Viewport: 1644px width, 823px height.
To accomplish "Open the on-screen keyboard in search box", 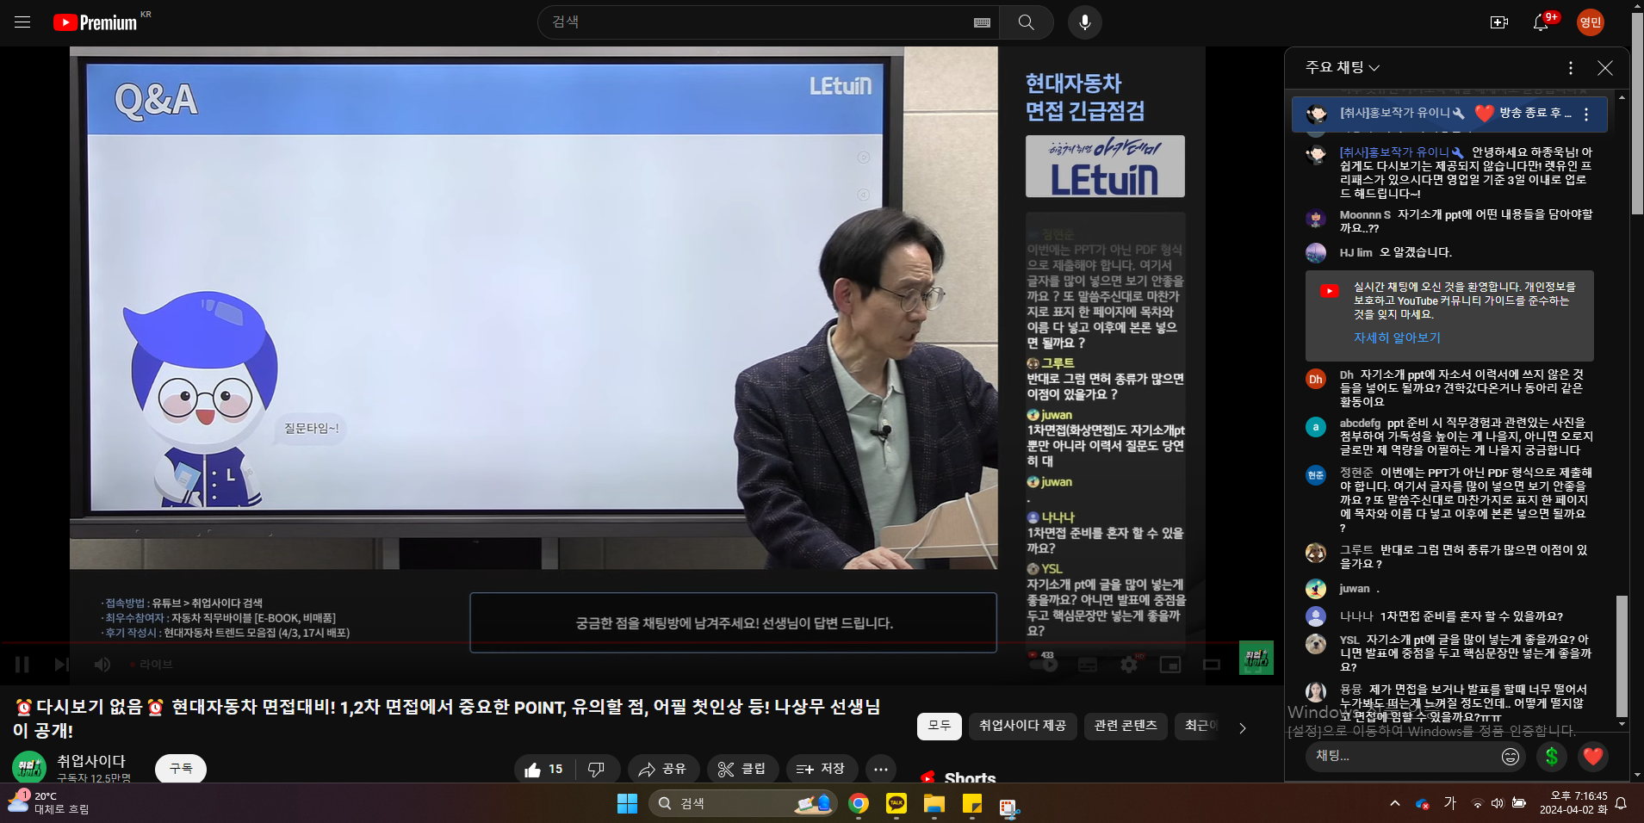I will coord(982,23).
